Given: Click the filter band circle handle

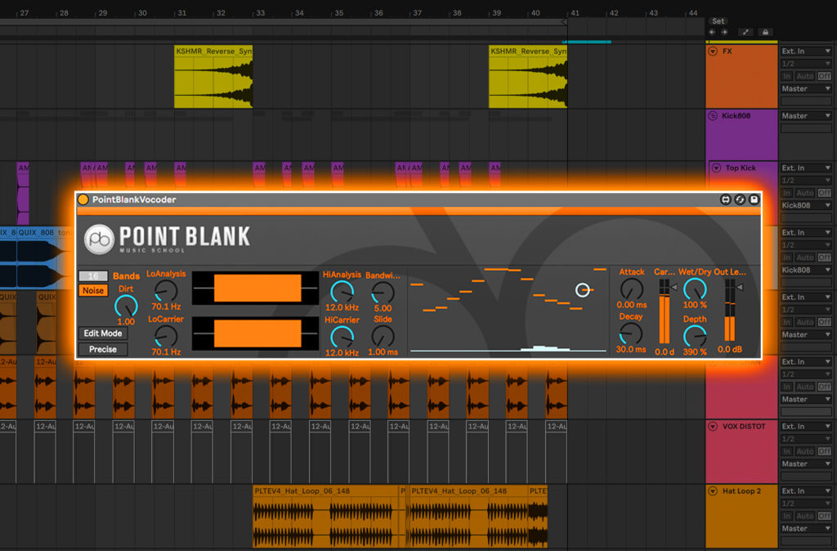Looking at the screenshot, I should (x=582, y=290).
